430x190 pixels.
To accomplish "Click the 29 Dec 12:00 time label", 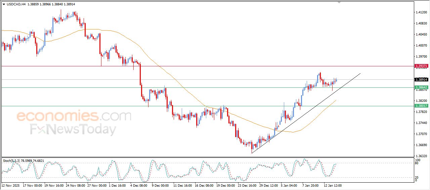I will [269, 185].
